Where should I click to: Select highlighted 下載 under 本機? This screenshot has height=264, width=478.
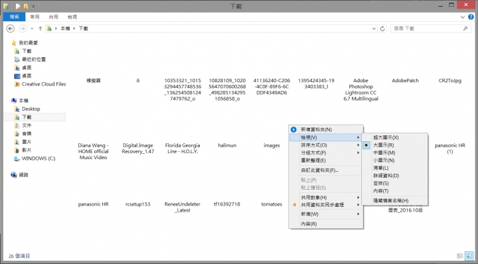point(35,117)
